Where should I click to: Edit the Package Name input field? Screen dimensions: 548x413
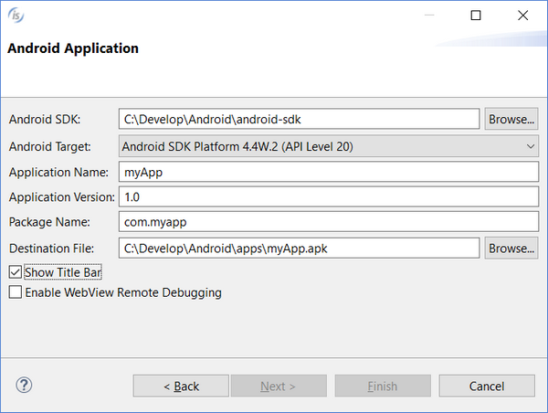[329, 222]
